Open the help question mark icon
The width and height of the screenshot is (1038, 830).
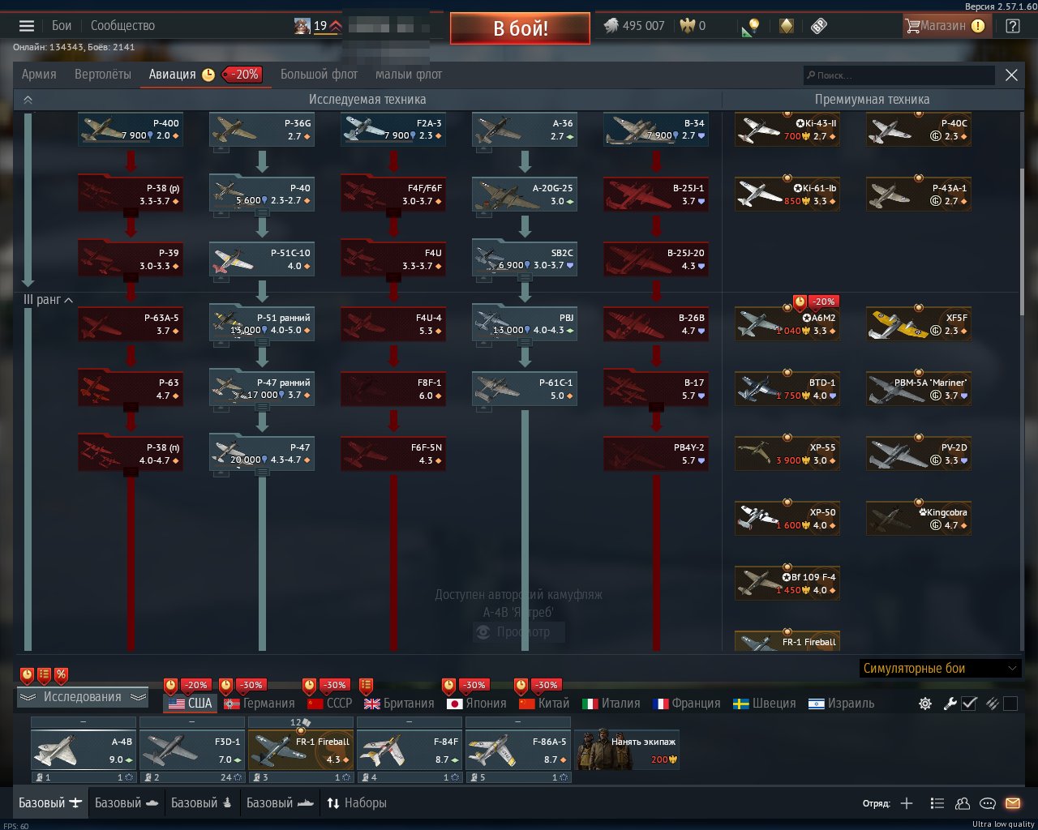1012,26
